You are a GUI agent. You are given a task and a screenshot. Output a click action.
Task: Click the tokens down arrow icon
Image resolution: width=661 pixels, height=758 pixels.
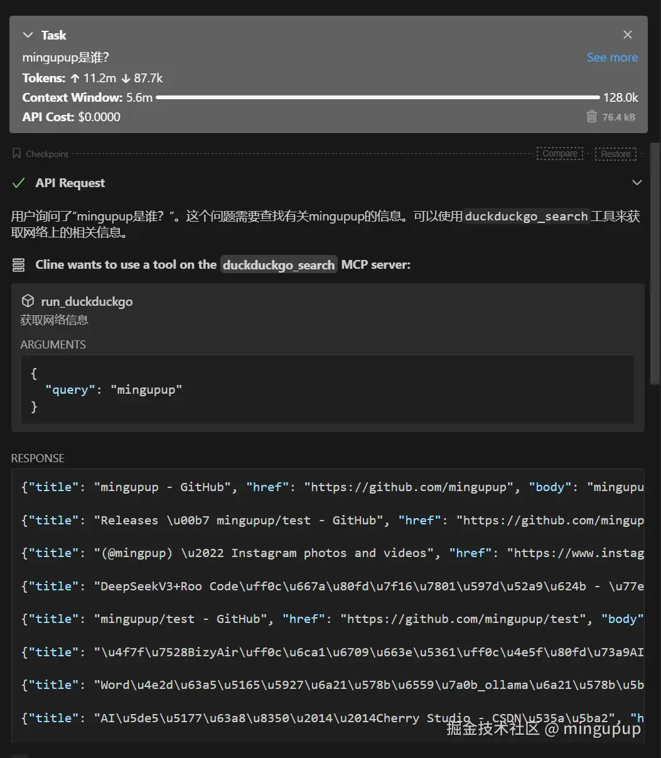pos(126,79)
